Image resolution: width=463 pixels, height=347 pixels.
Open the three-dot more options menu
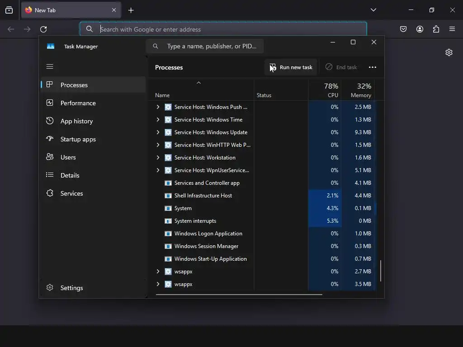coord(373,67)
